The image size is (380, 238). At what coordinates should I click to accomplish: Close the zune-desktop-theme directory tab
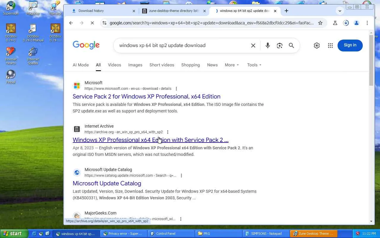204,11
